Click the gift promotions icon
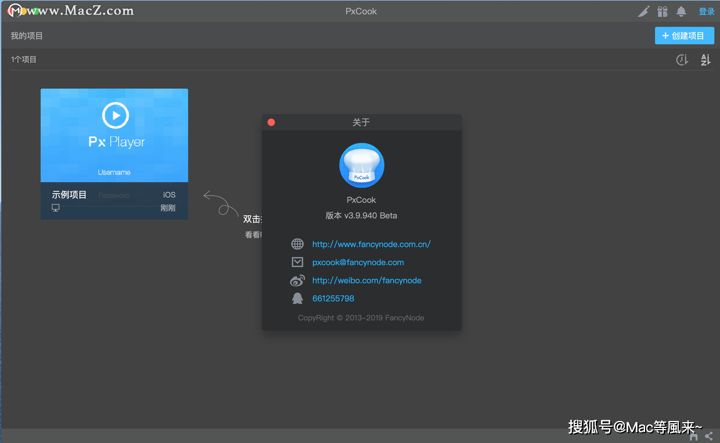This screenshot has width=720, height=443. pyautogui.click(x=663, y=11)
